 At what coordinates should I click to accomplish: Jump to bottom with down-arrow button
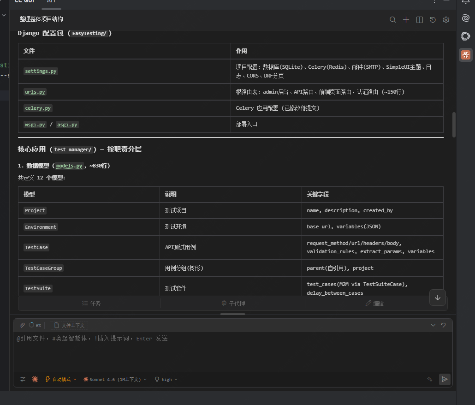click(x=438, y=298)
